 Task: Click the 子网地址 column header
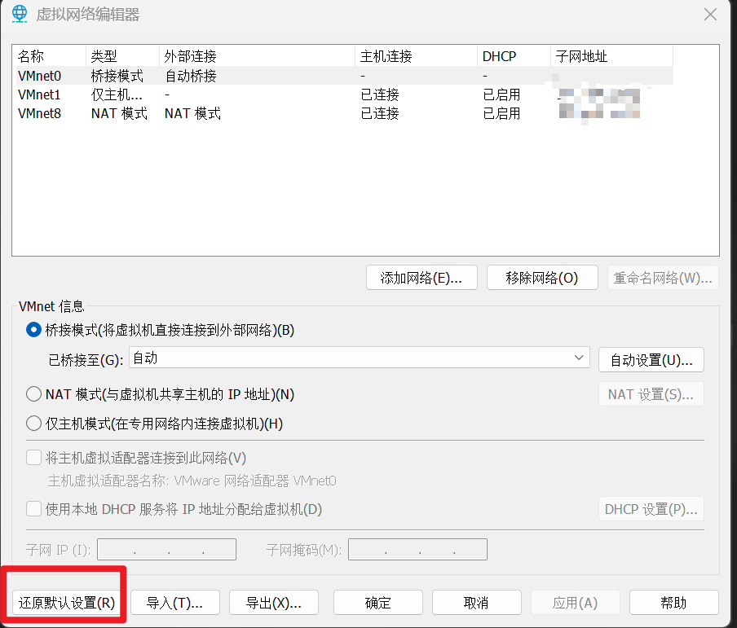click(x=611, y=56)
